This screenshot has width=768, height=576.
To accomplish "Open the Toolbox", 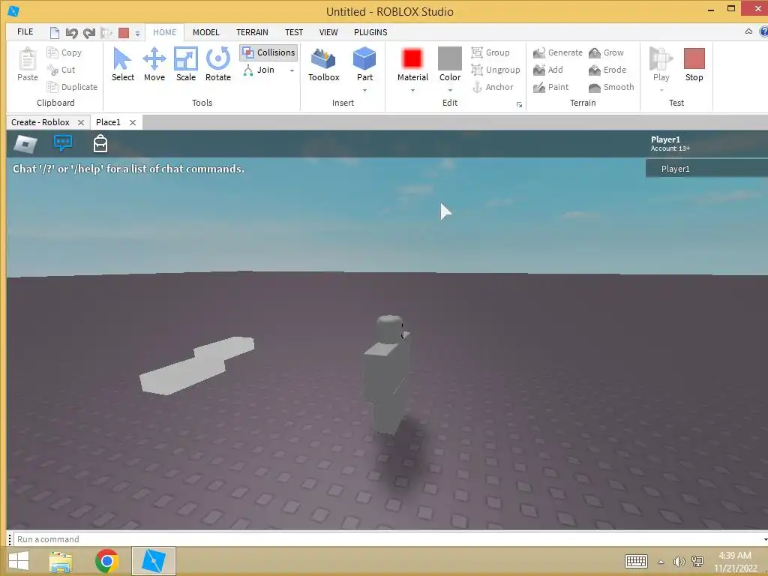I will [x=324, y=64].
